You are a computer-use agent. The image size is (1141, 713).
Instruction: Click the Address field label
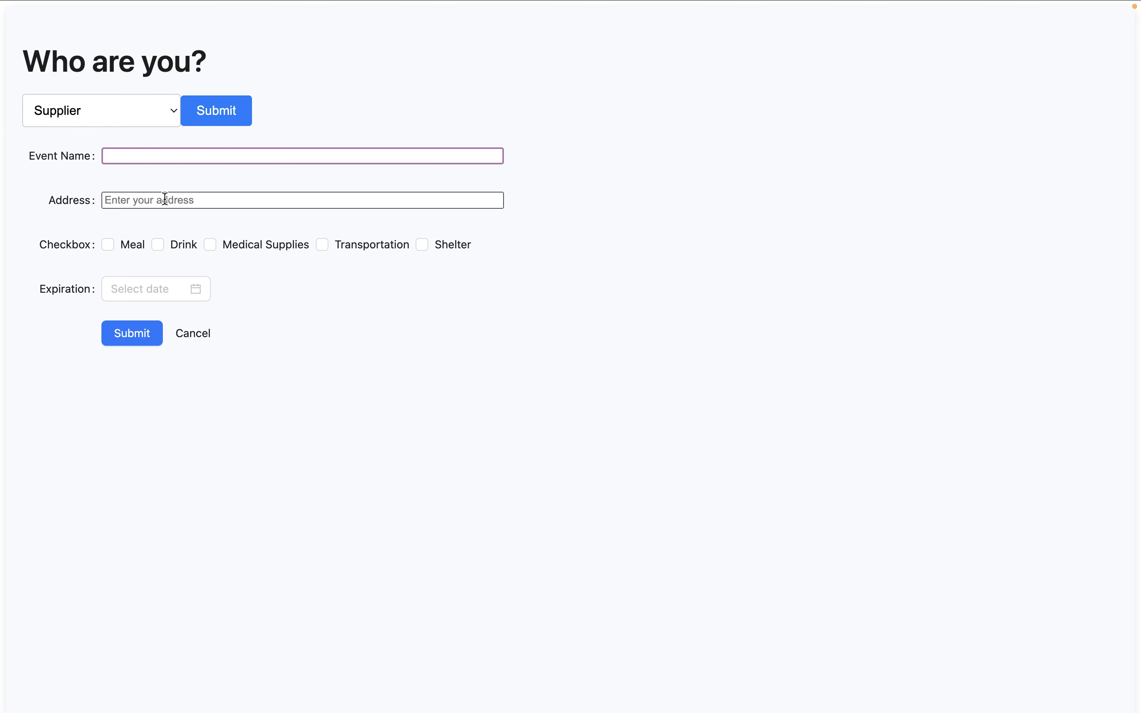point(69,200)
